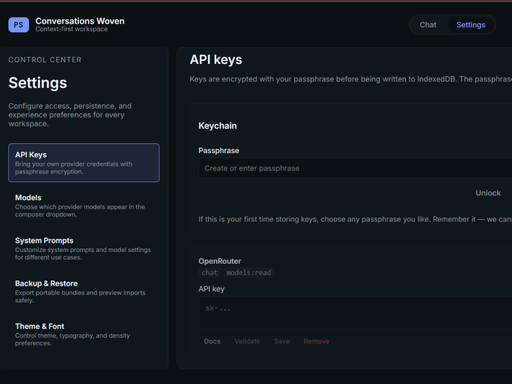Click Validate for OpenRouter key

[247, 341]
